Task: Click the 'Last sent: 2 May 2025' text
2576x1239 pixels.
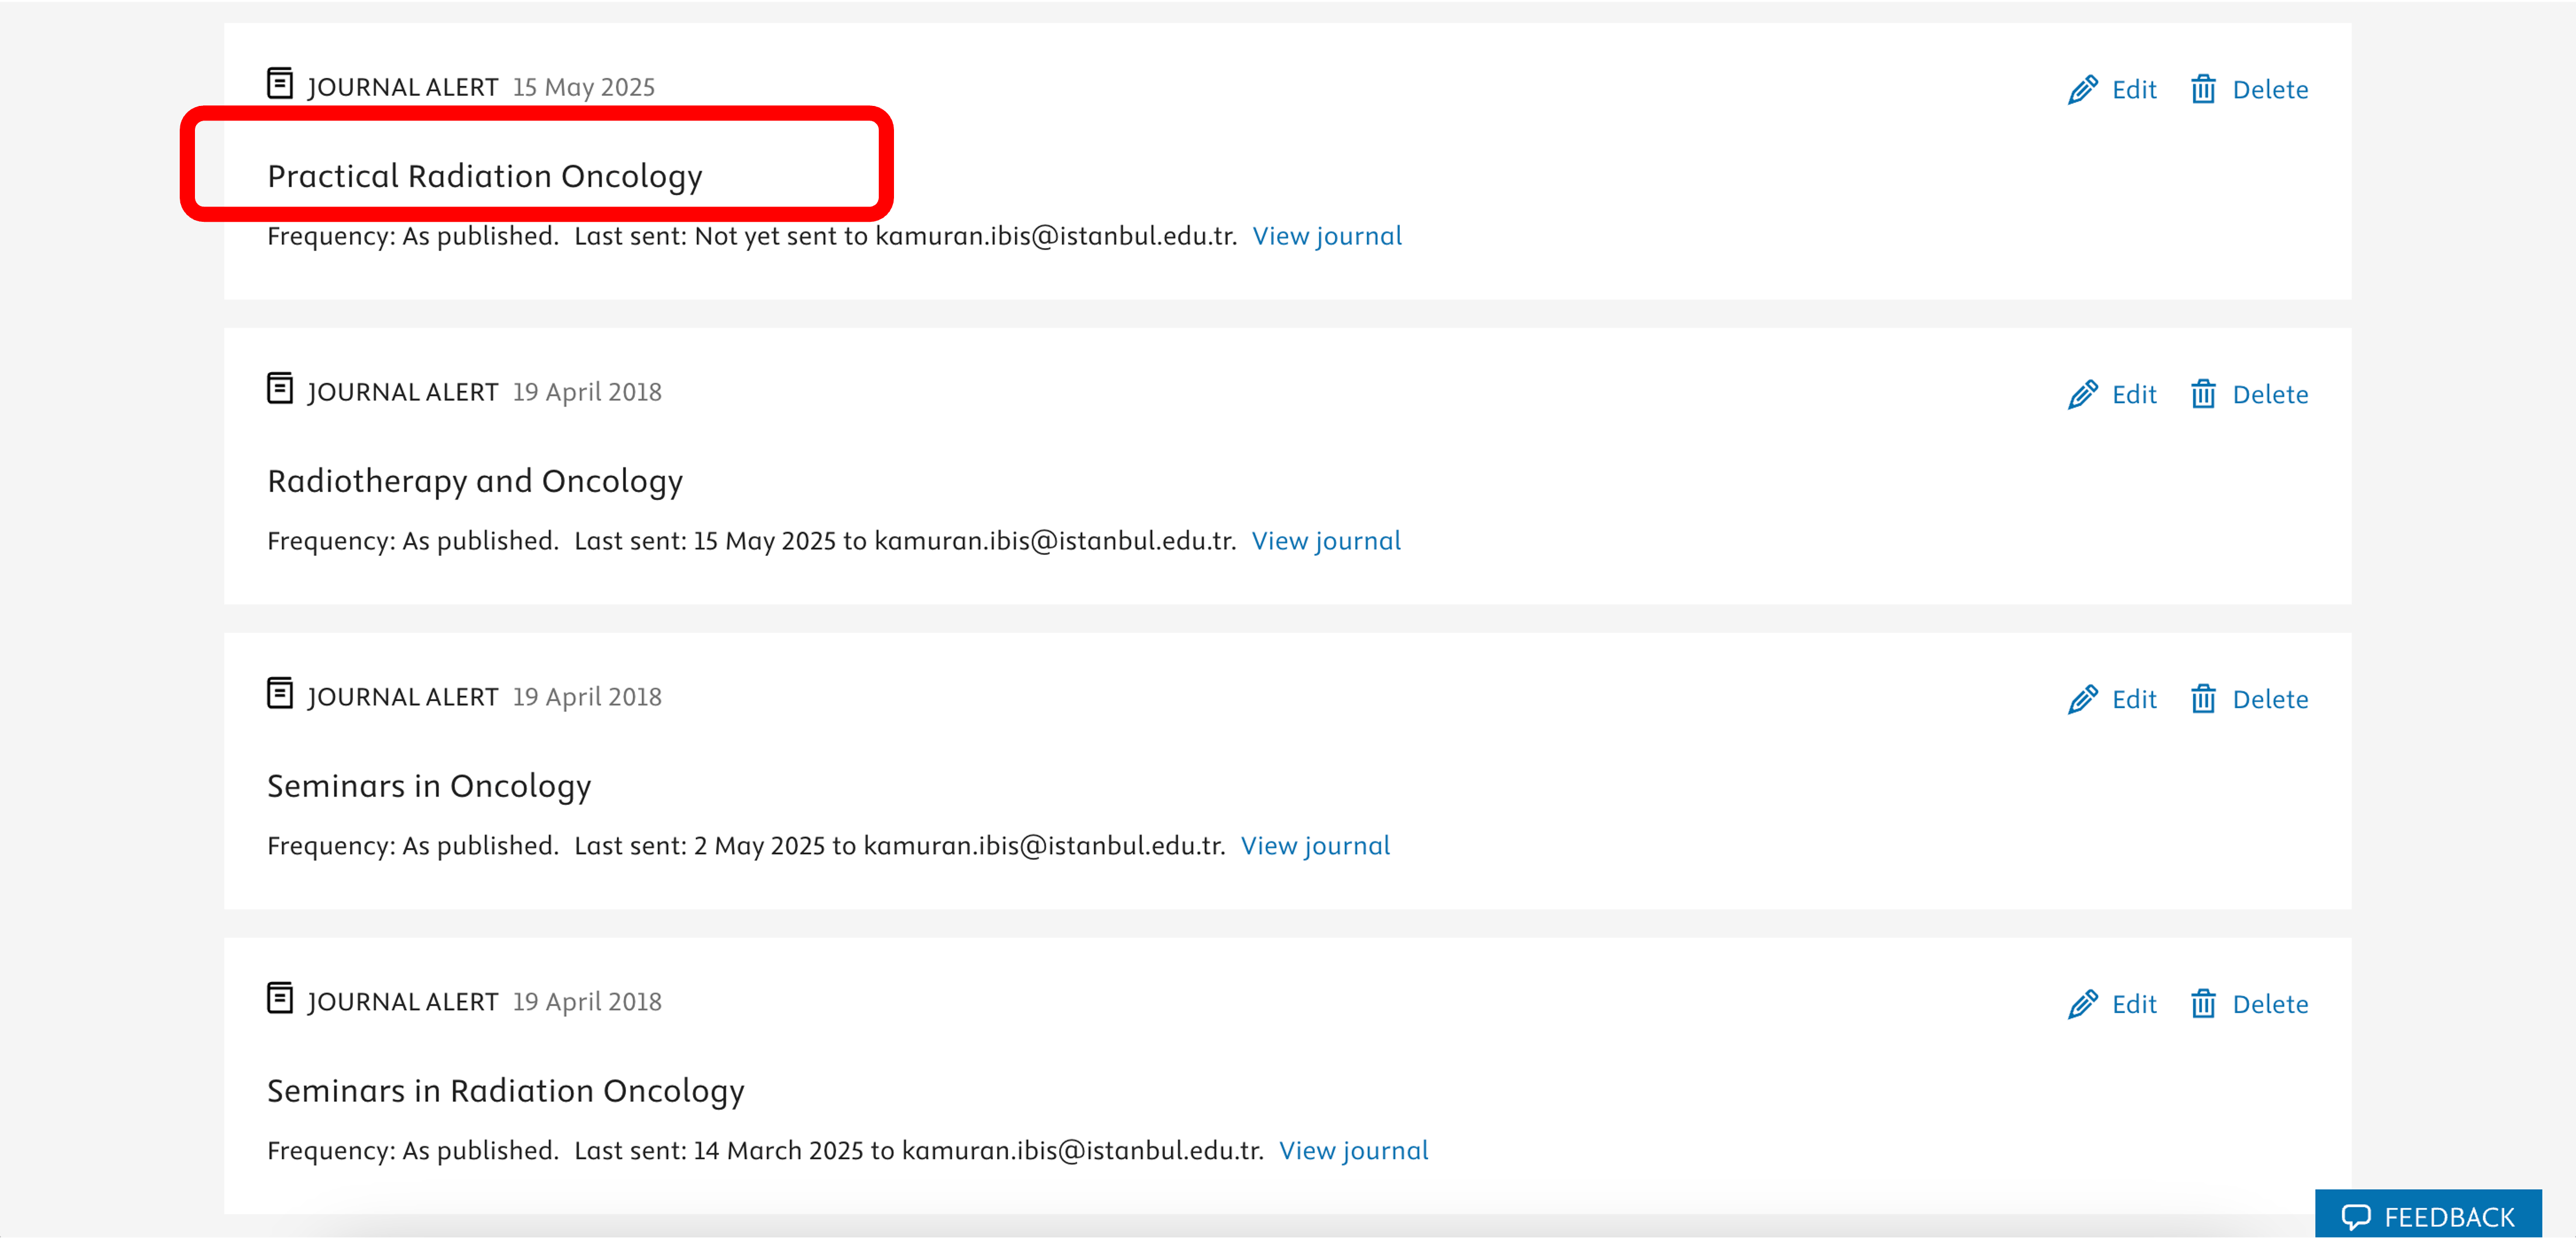Action: [x=700, y=847]
